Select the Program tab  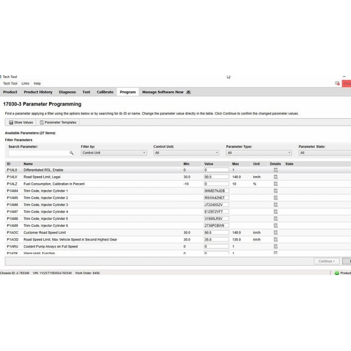point(128,92)
